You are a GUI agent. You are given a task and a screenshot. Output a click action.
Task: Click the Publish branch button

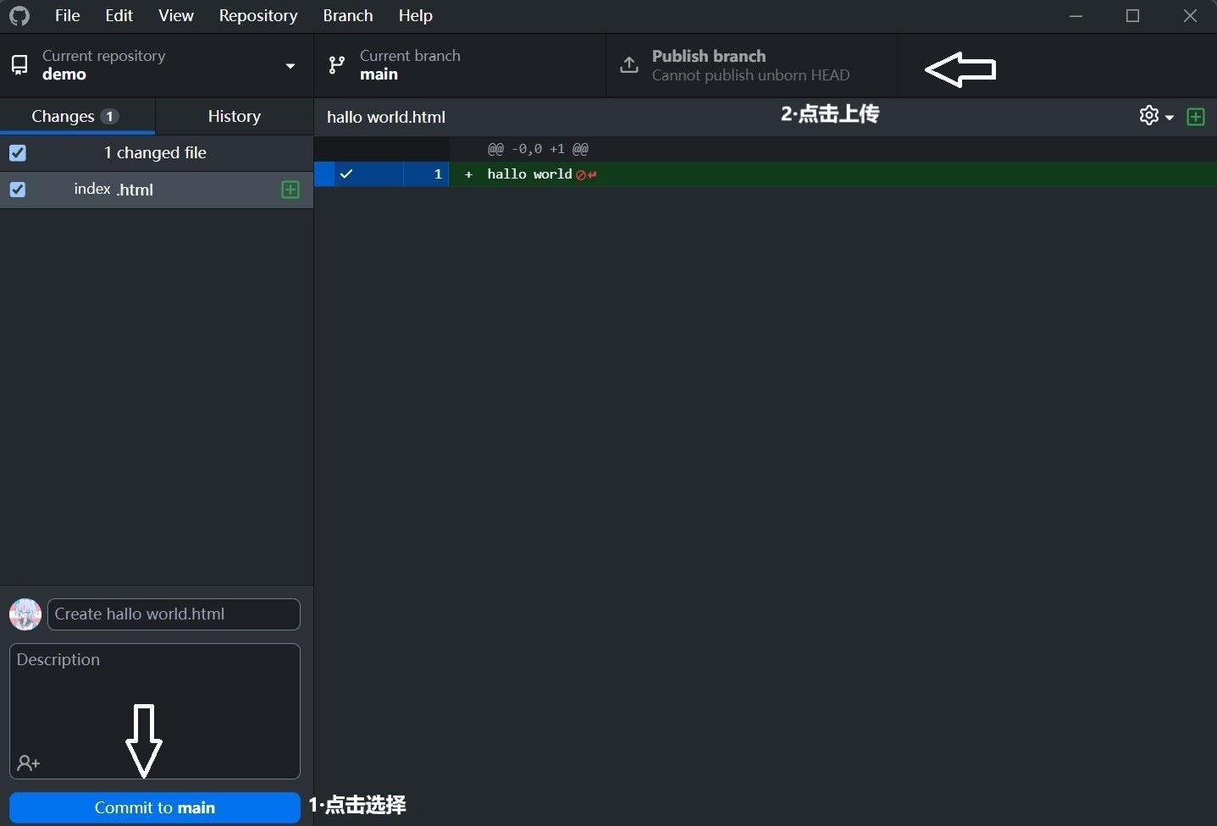click(x=751, y=65)
